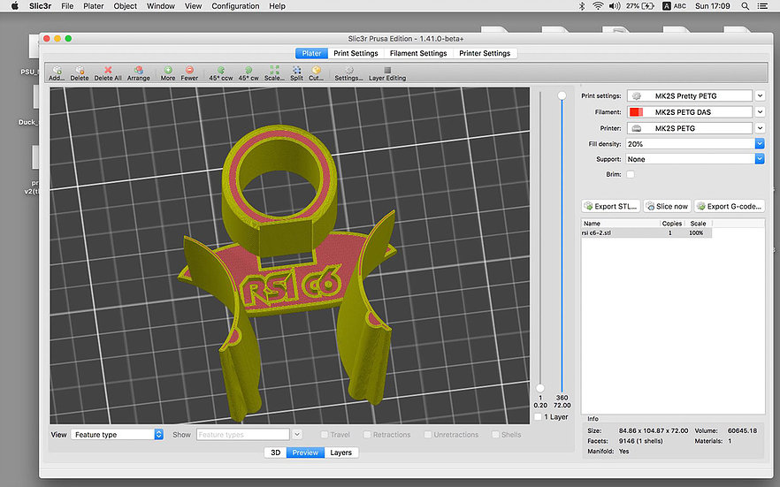Click the Bluetooth menu bar icon
This screenshot has width=780, height=487.
[582, 6]
